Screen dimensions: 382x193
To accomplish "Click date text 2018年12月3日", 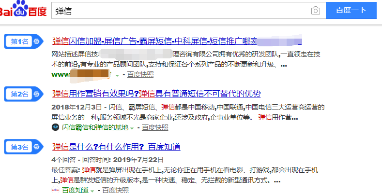I will tap(76, 107).
